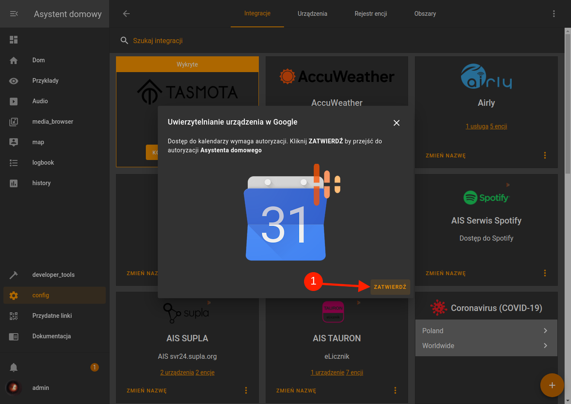Click the Przydatne linki QR icon
571x404 pixels.
[x=14, y=316]
